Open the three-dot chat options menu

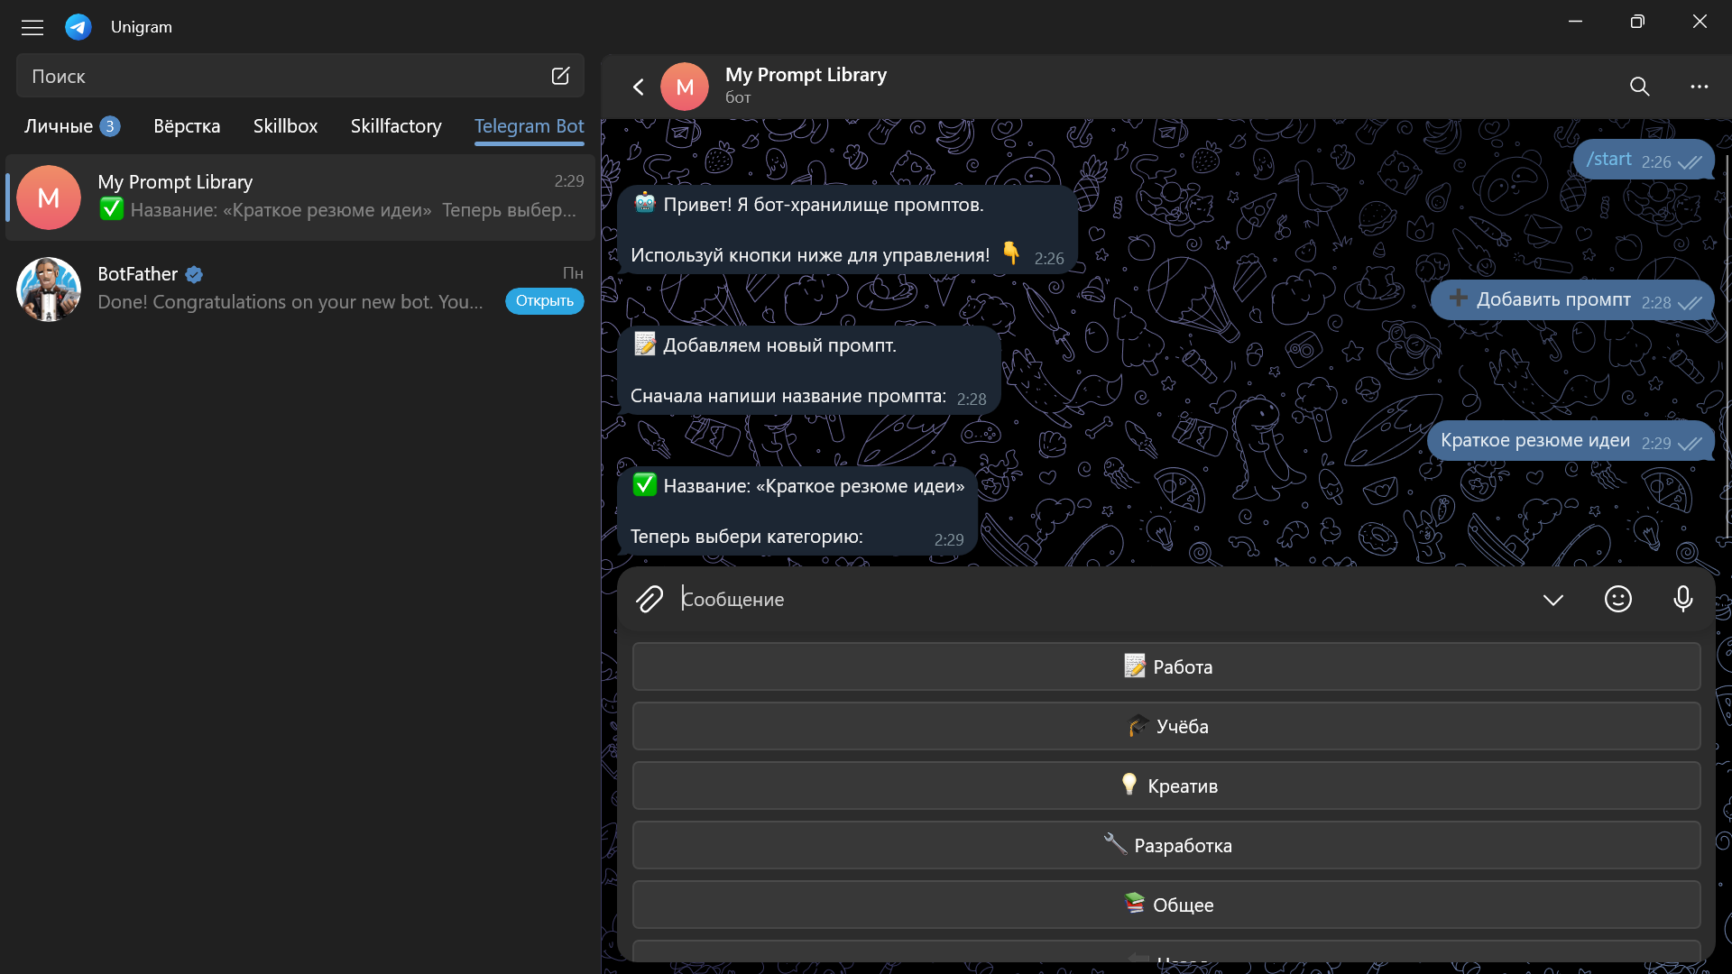click(1699, 87)
